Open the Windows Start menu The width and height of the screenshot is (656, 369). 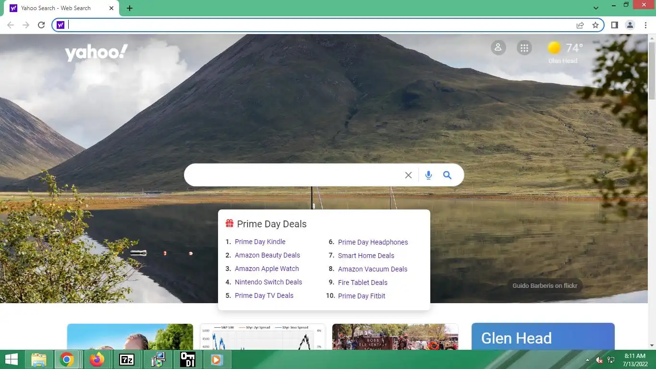12,359
